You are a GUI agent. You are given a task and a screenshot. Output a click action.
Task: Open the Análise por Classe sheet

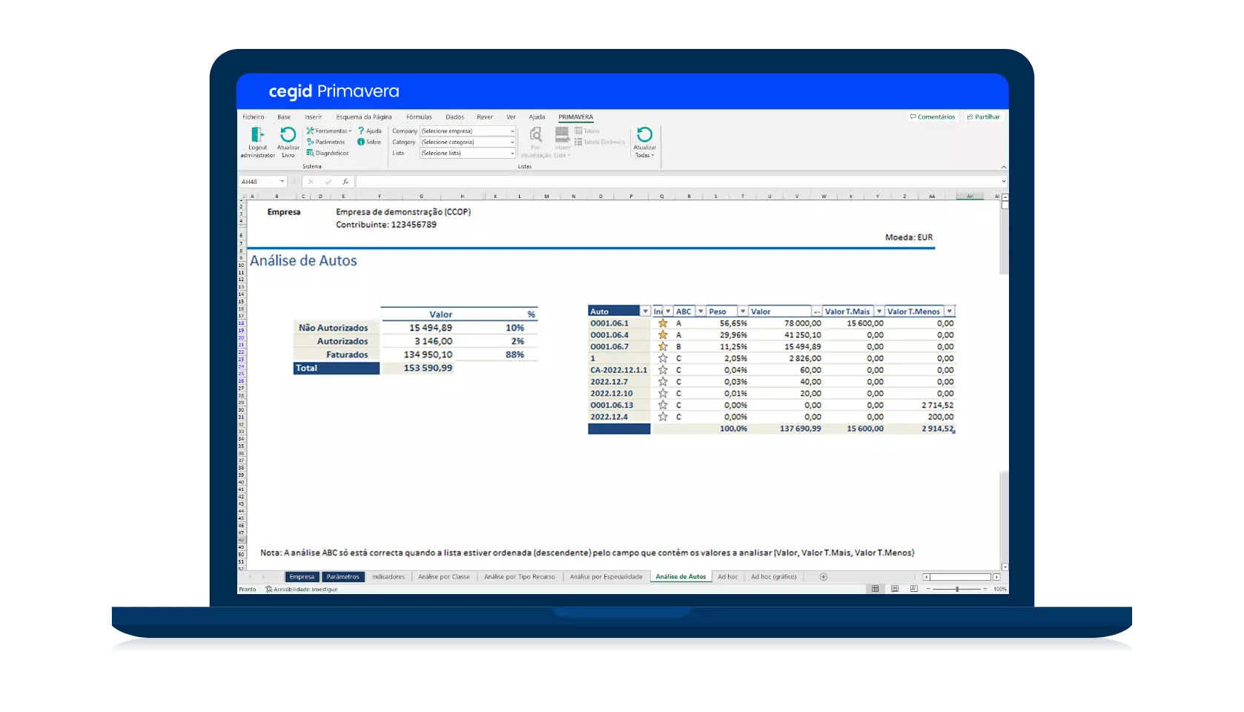pos(444,577)
